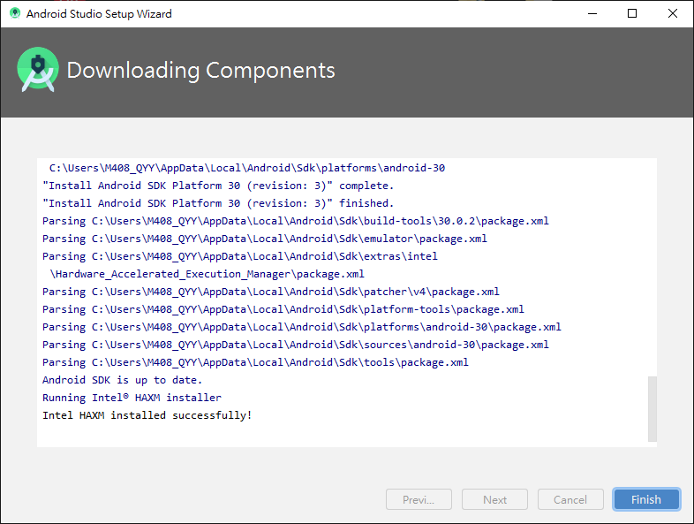694x524 pixels.
Task: Click the line parsing patcher\v4\package.xml
Action: 271,292
